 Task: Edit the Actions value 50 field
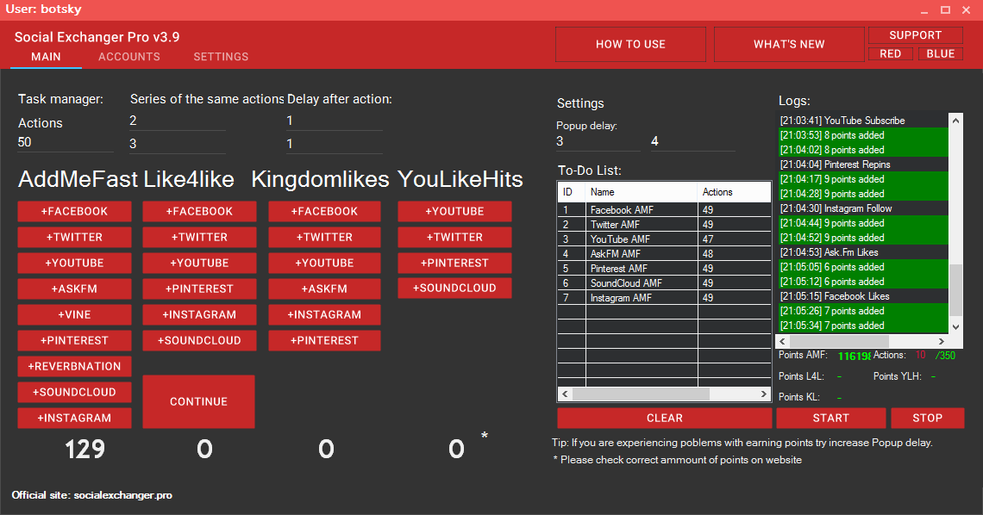66,143
